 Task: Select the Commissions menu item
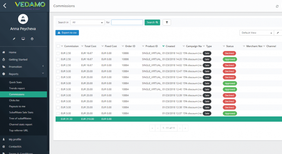[x=23, y=94]
